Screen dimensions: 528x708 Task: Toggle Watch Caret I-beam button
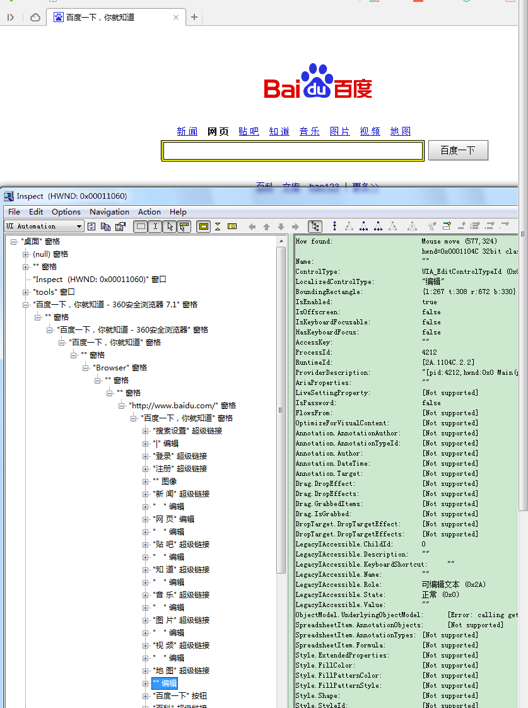tap(155, 227)
